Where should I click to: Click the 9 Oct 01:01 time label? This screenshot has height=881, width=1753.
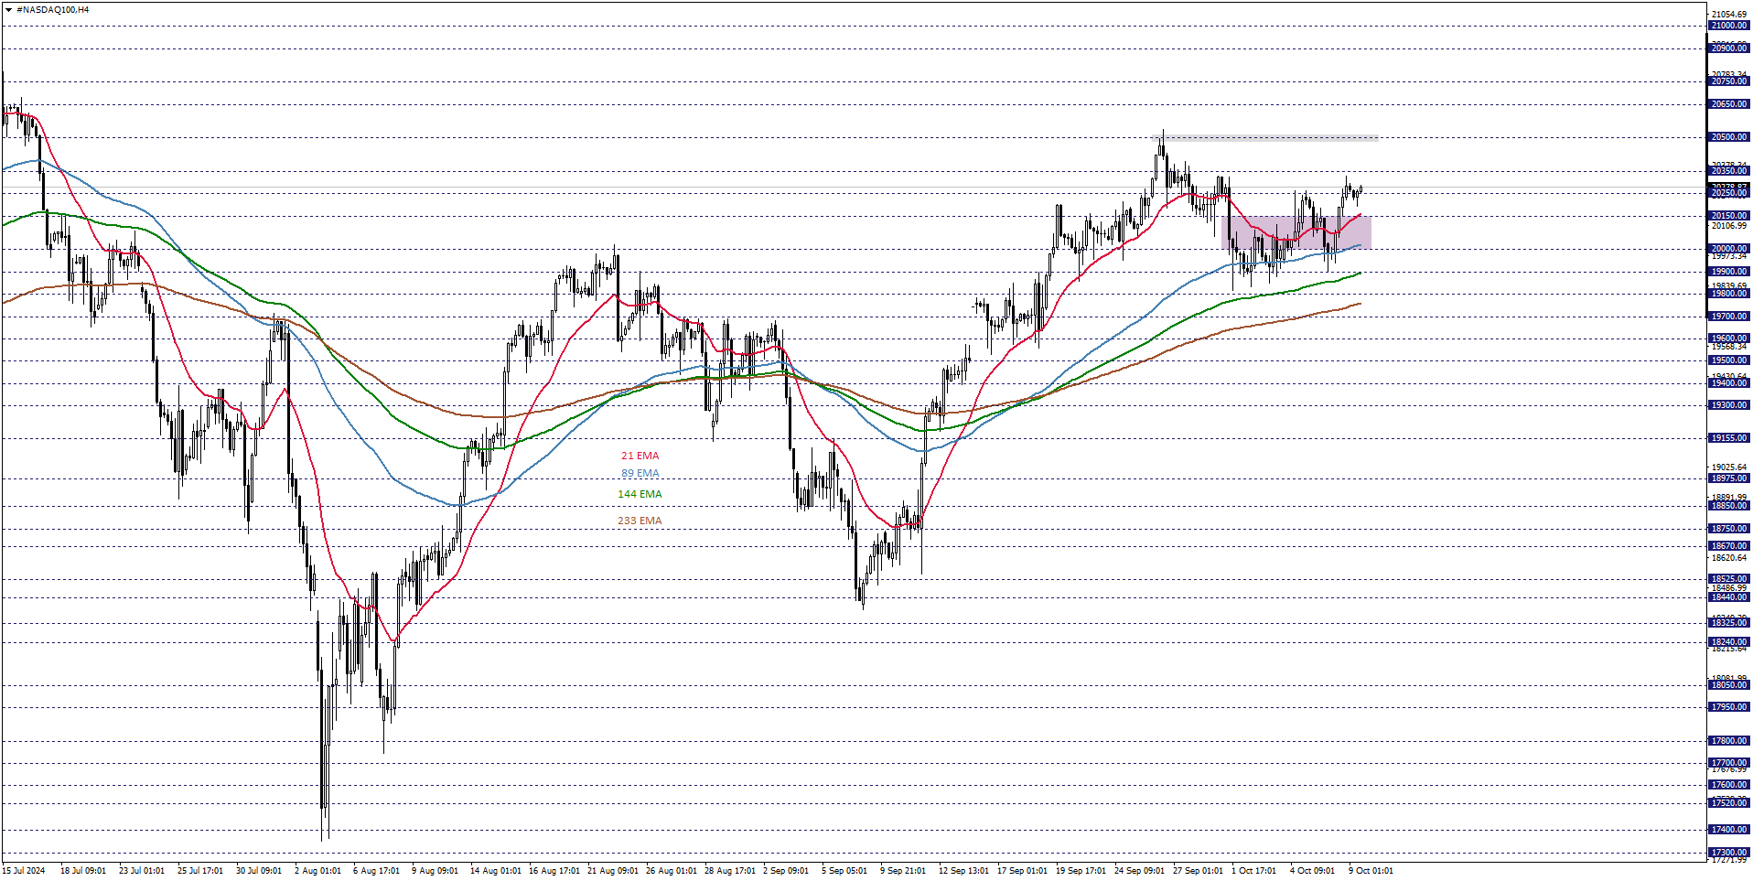pos(1371,871)
